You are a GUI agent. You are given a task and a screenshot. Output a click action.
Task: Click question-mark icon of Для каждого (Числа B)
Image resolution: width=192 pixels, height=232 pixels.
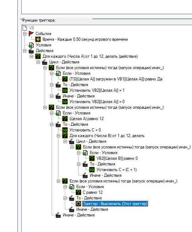tap(65, 136)
